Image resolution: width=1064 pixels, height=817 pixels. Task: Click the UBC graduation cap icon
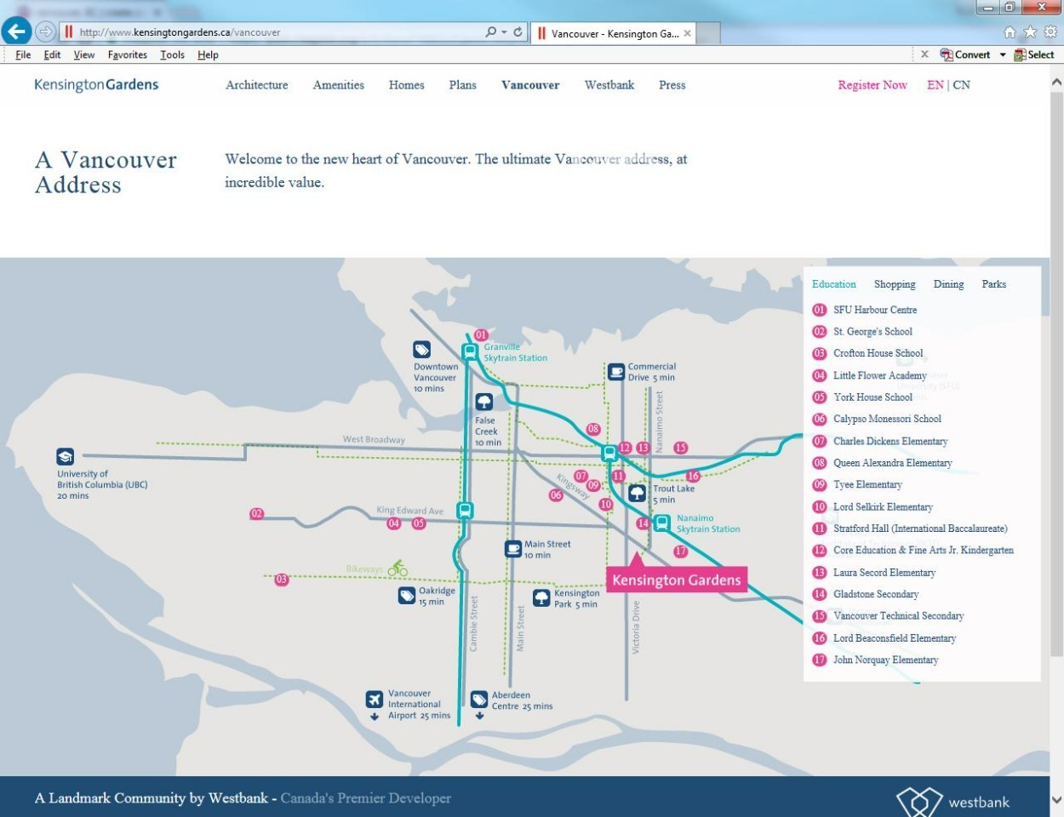click(65, 456)
